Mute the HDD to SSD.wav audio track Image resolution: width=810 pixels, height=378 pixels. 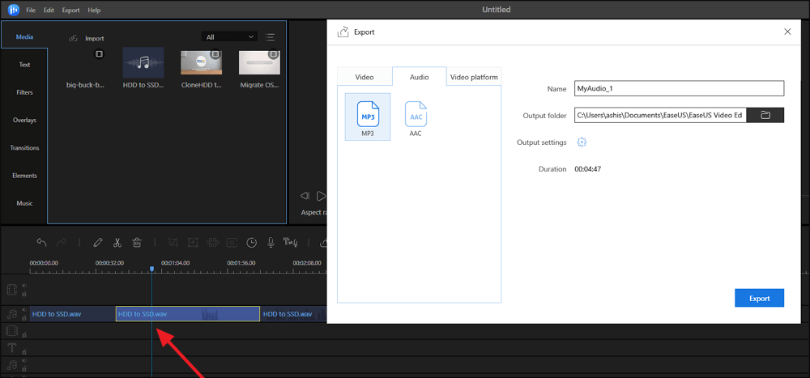[23, 310]
